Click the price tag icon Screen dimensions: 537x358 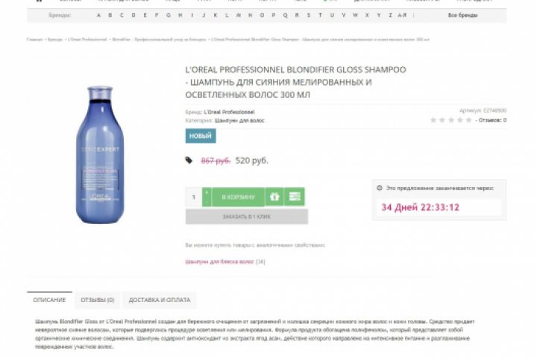(189, 160)
